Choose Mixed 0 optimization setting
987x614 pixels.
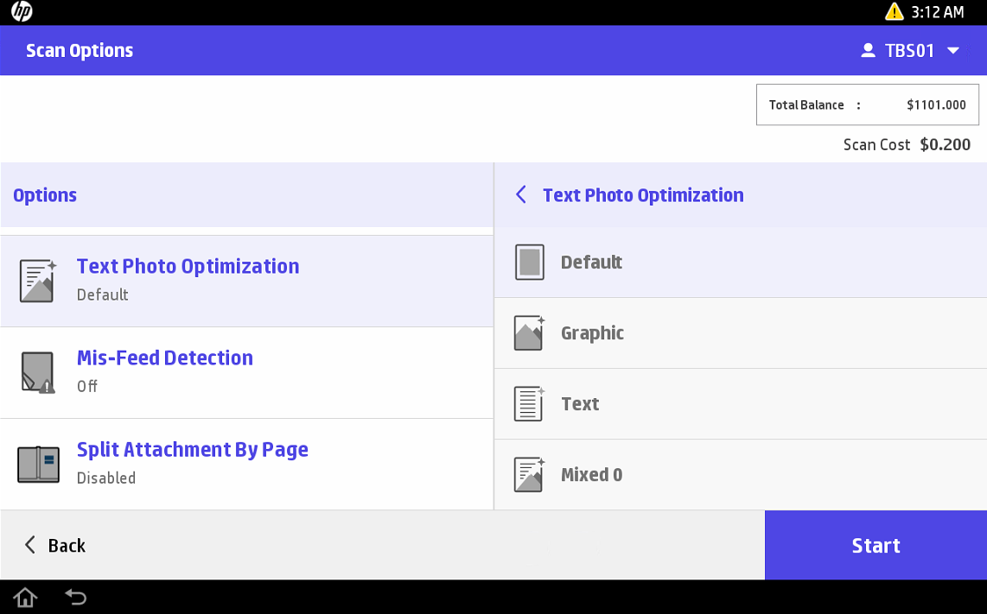pyautogui.click(x=591, y=475)
